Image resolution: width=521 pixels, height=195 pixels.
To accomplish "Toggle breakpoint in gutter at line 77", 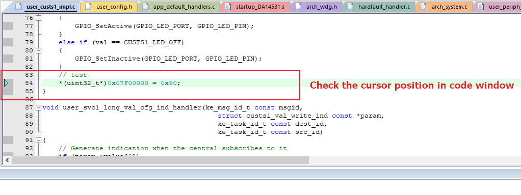I will [x=8, y=26].
